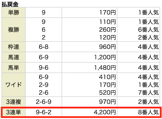Select the 単勝 row label
Screen dimensions: 162x119
pyautogui.click(x=13, y=12)
